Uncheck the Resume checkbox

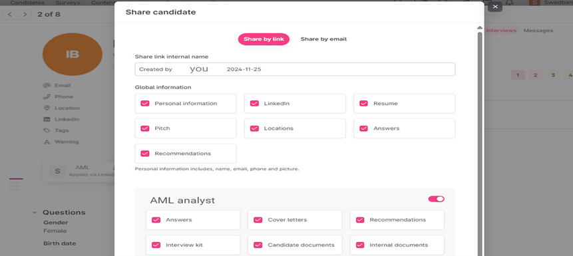(x=363, y=103)
